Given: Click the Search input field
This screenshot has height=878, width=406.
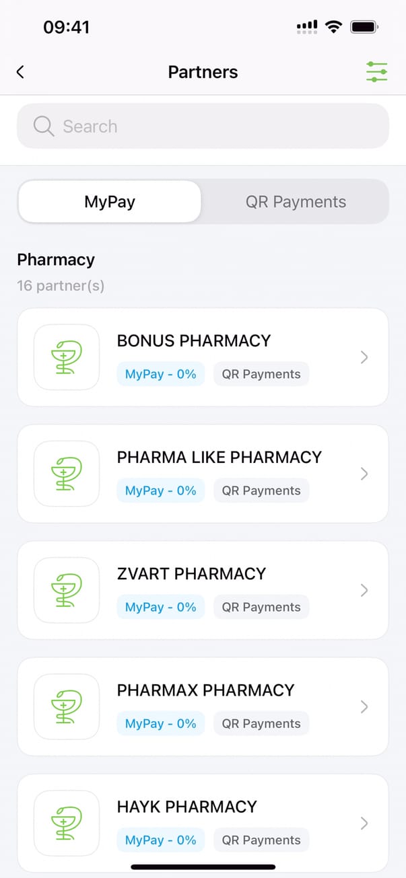Looking at the screenshot, I should point(215,126).
